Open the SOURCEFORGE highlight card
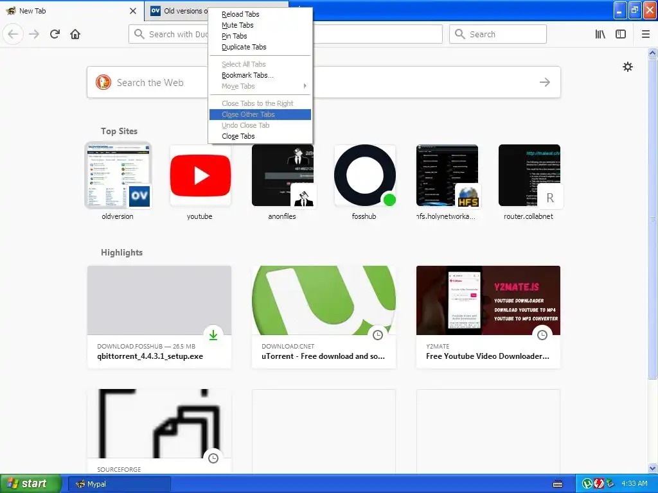658x493 pixels. pyautogui.click(x=159, y=431)
